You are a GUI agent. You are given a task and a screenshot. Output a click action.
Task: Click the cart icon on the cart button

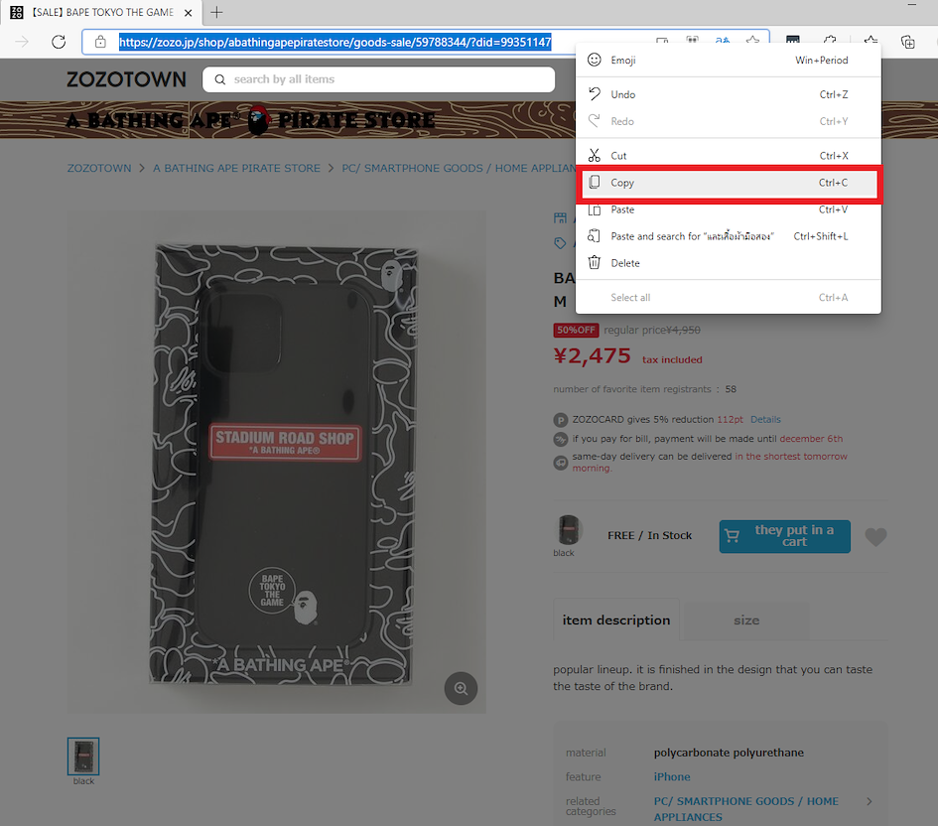click(x=733, y=536)
